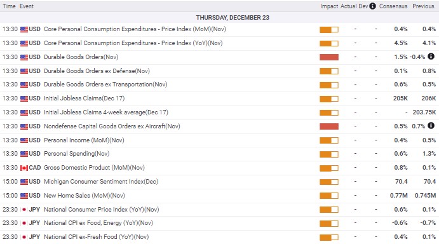Click US flag beside Durable Goods Orders(Nov)

pyautogui.click(x=24, y=57)
